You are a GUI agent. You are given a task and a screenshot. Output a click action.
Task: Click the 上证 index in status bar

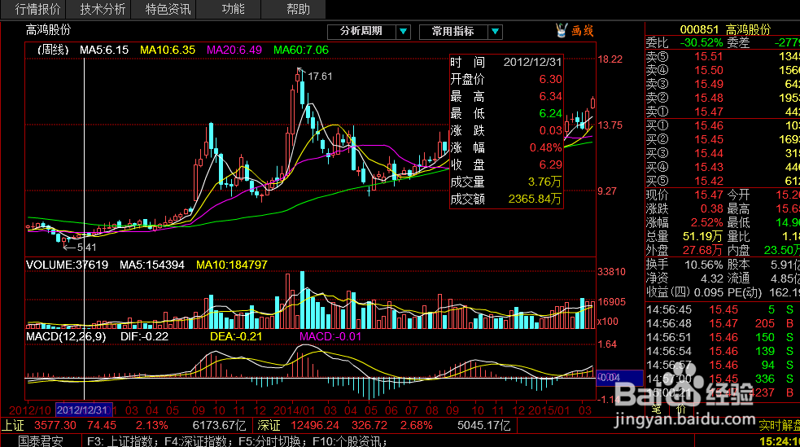pos(13,425)
